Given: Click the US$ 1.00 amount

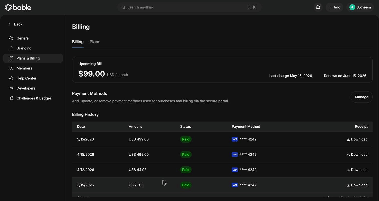Looking at the screenshot, I should [x=136, y=185].
